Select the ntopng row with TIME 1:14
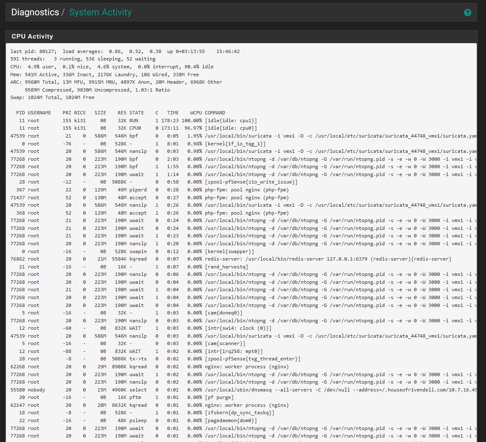The image size is (486, 442). pyautogui.click(x=243, y=174)
